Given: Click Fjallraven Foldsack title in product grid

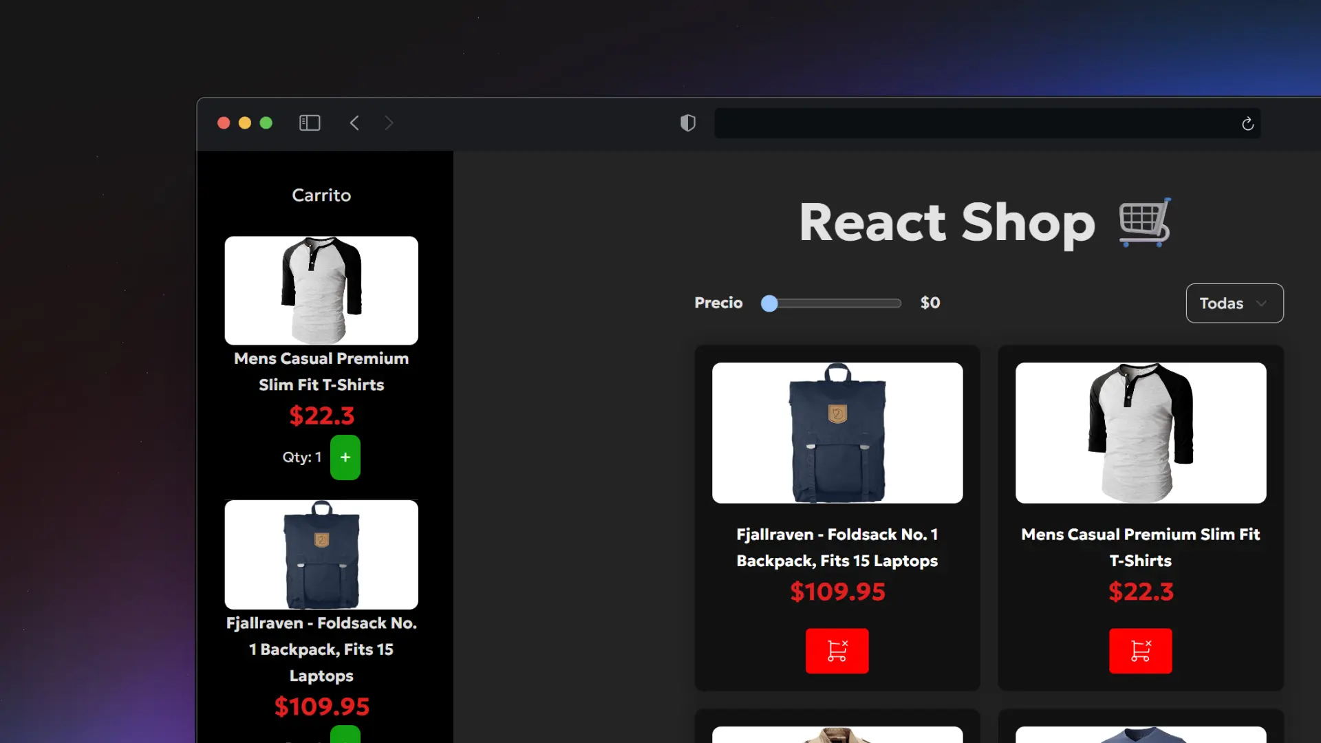Looking at the screenshot, I should 837,548.
